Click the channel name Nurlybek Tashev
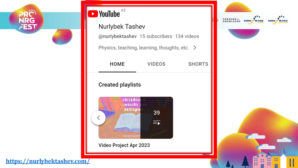 click(122, 27)
